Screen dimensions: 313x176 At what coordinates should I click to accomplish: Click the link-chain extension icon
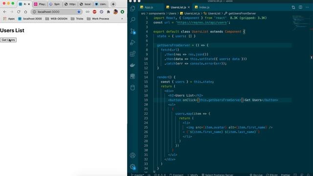tap(88, 12)
